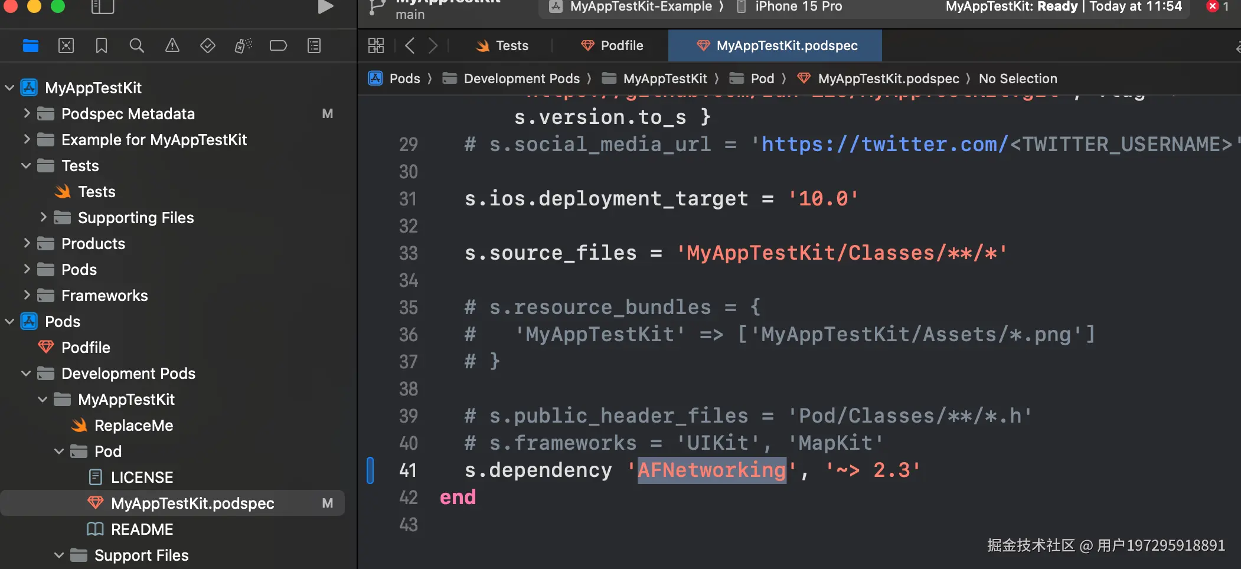
Task: Open the Bookmark navigator
Action: (102, 45)
